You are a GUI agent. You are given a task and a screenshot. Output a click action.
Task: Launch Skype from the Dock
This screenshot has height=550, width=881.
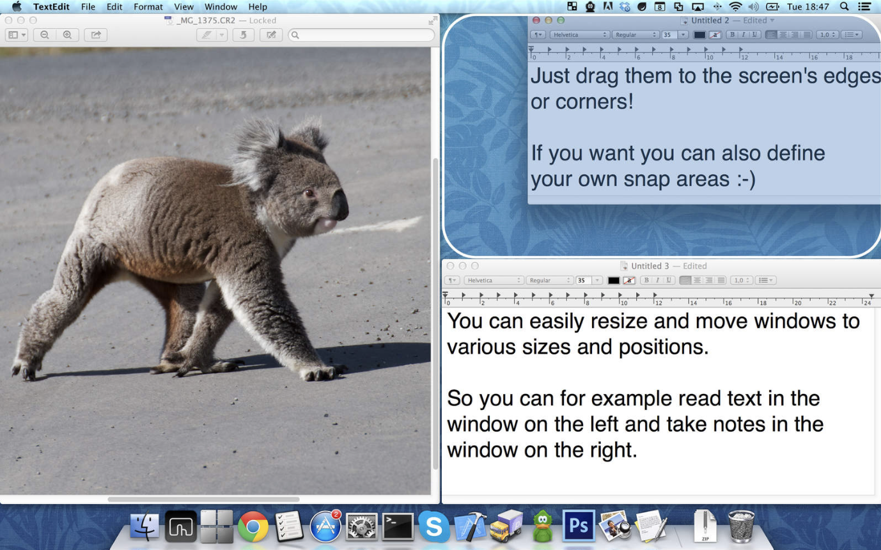(x=434, y=526)
